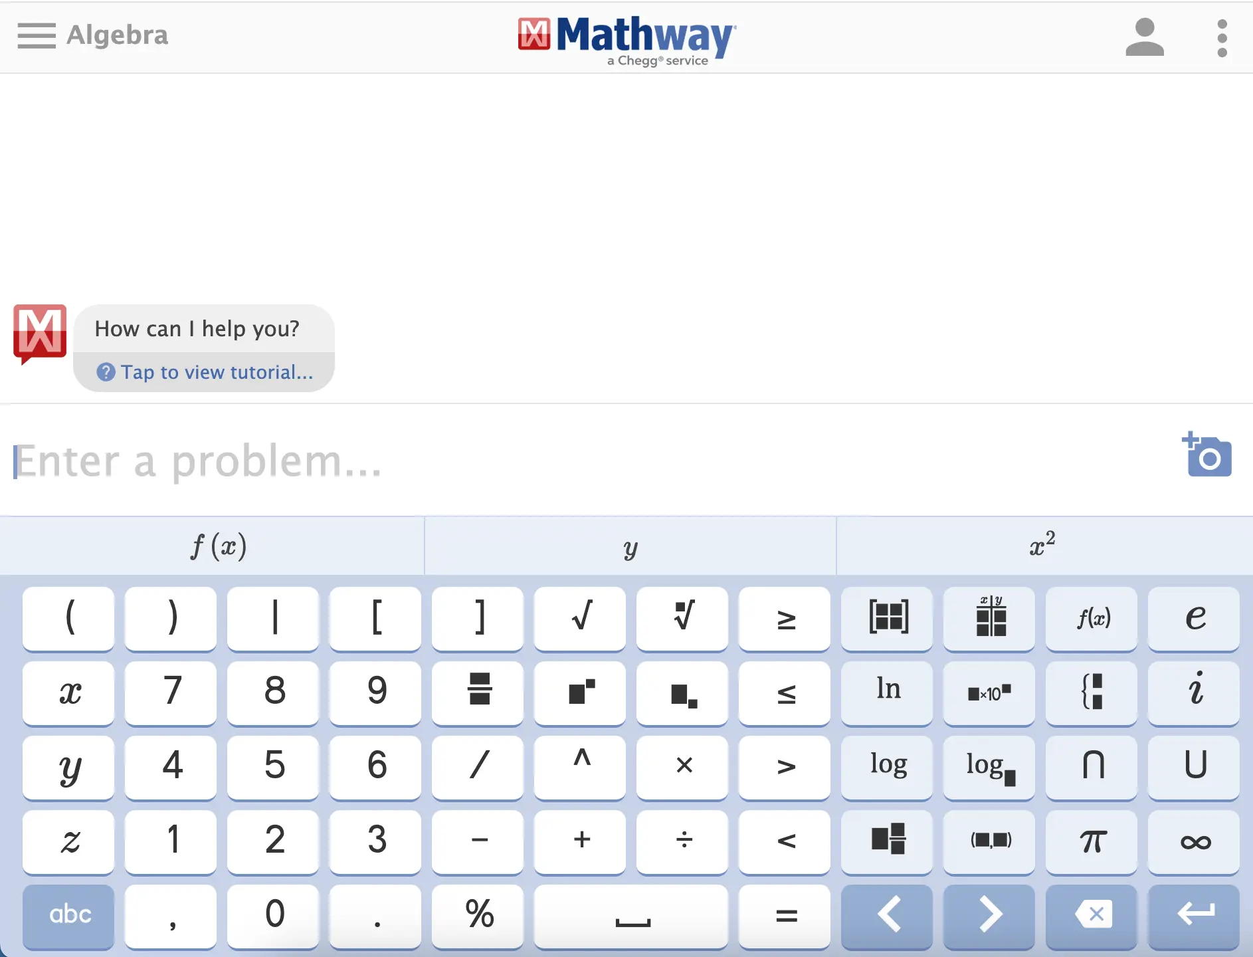
Task: Move cursor right with arrow key
Action: (x=991, y=916)
